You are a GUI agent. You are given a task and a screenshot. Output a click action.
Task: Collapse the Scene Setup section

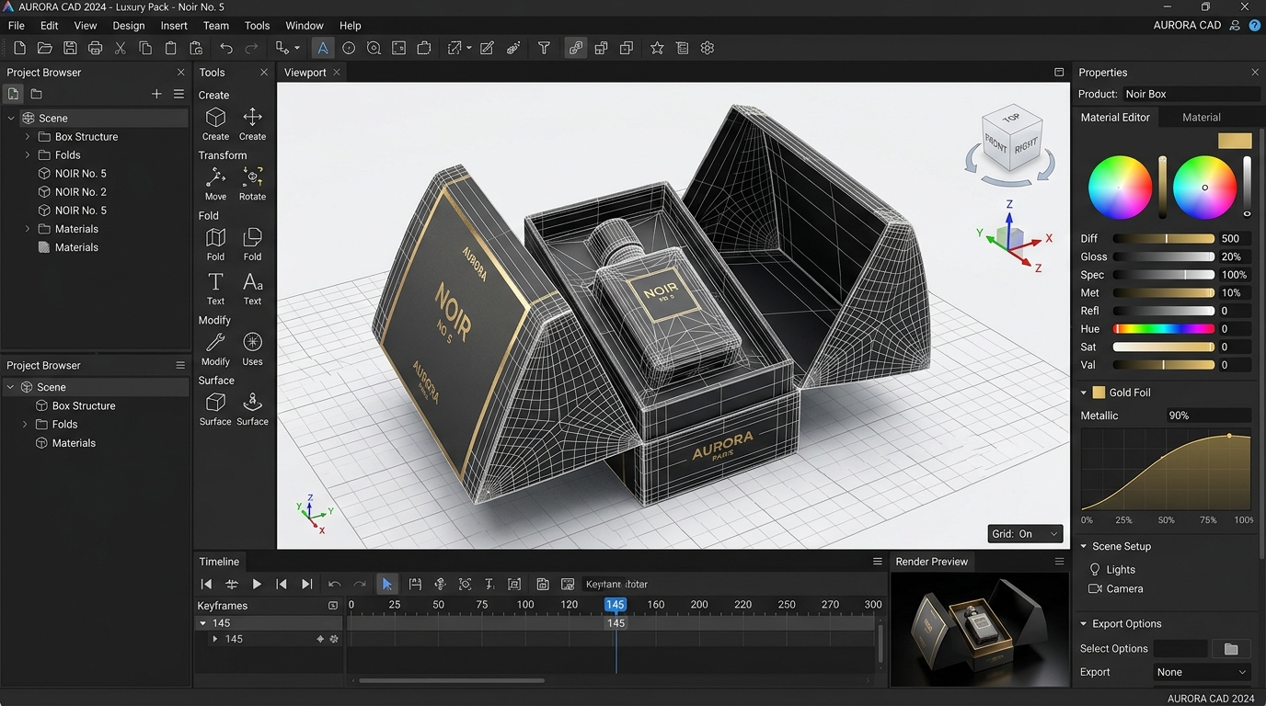point(1084,546)
